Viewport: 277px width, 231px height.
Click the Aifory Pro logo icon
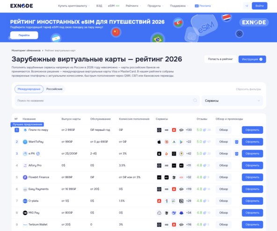(25, 166)
